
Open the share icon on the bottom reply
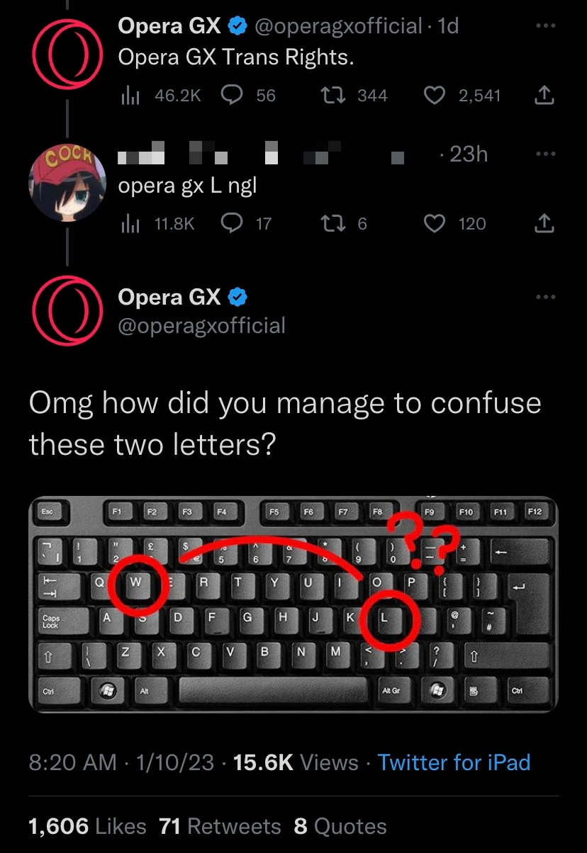point(544,224)
